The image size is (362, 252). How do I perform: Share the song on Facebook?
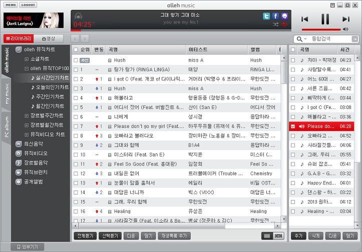click(x=275, y=16)
